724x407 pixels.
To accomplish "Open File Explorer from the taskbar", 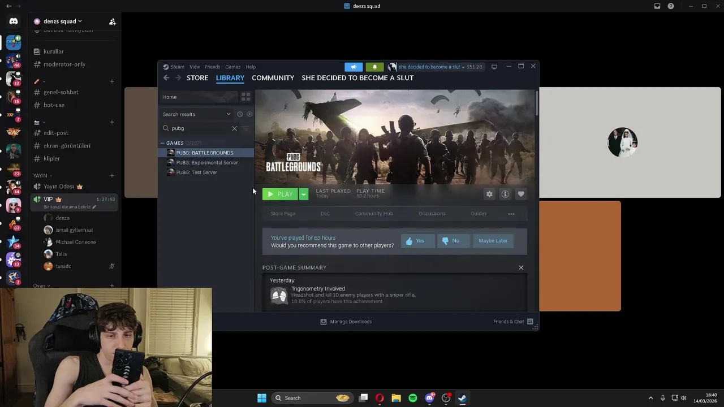I will coord(396,398).
